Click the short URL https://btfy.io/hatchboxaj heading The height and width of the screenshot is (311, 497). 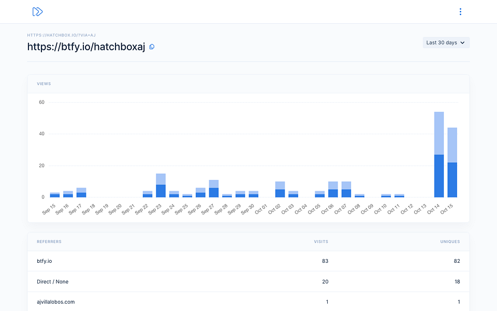coord(86,47)
